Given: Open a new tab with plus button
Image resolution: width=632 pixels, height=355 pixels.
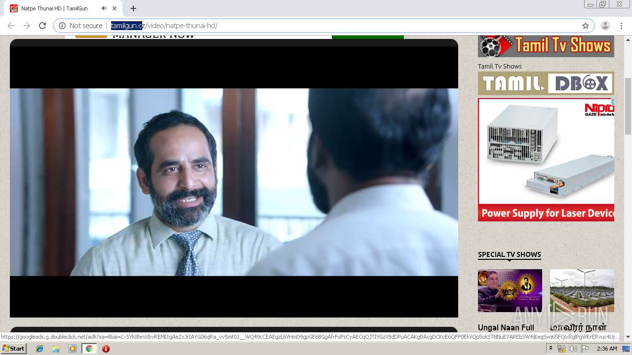Looking at the screenshot, I should pyautogui.click(x=133, y=8).
